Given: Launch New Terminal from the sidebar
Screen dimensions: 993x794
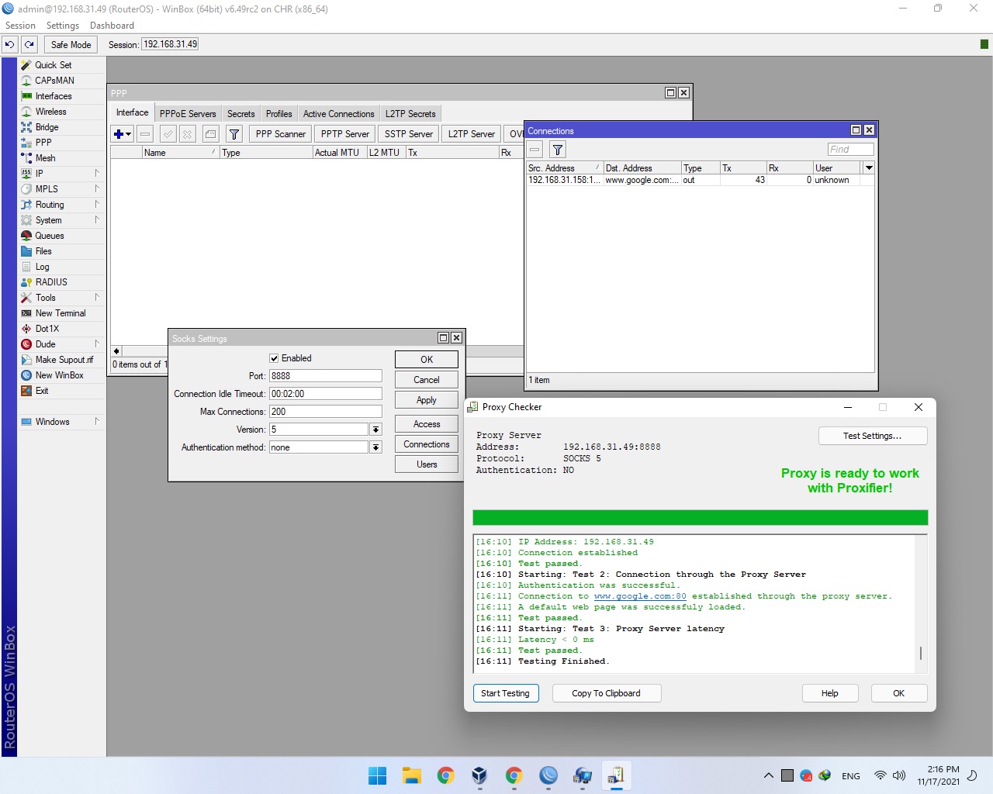Looking at the screenshot, I should [x=61, y=313].
